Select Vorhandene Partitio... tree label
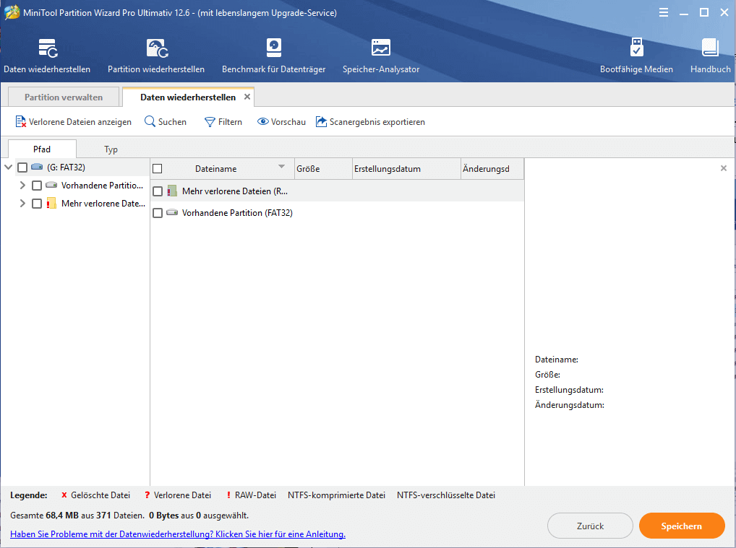 (x=103, y=185)
